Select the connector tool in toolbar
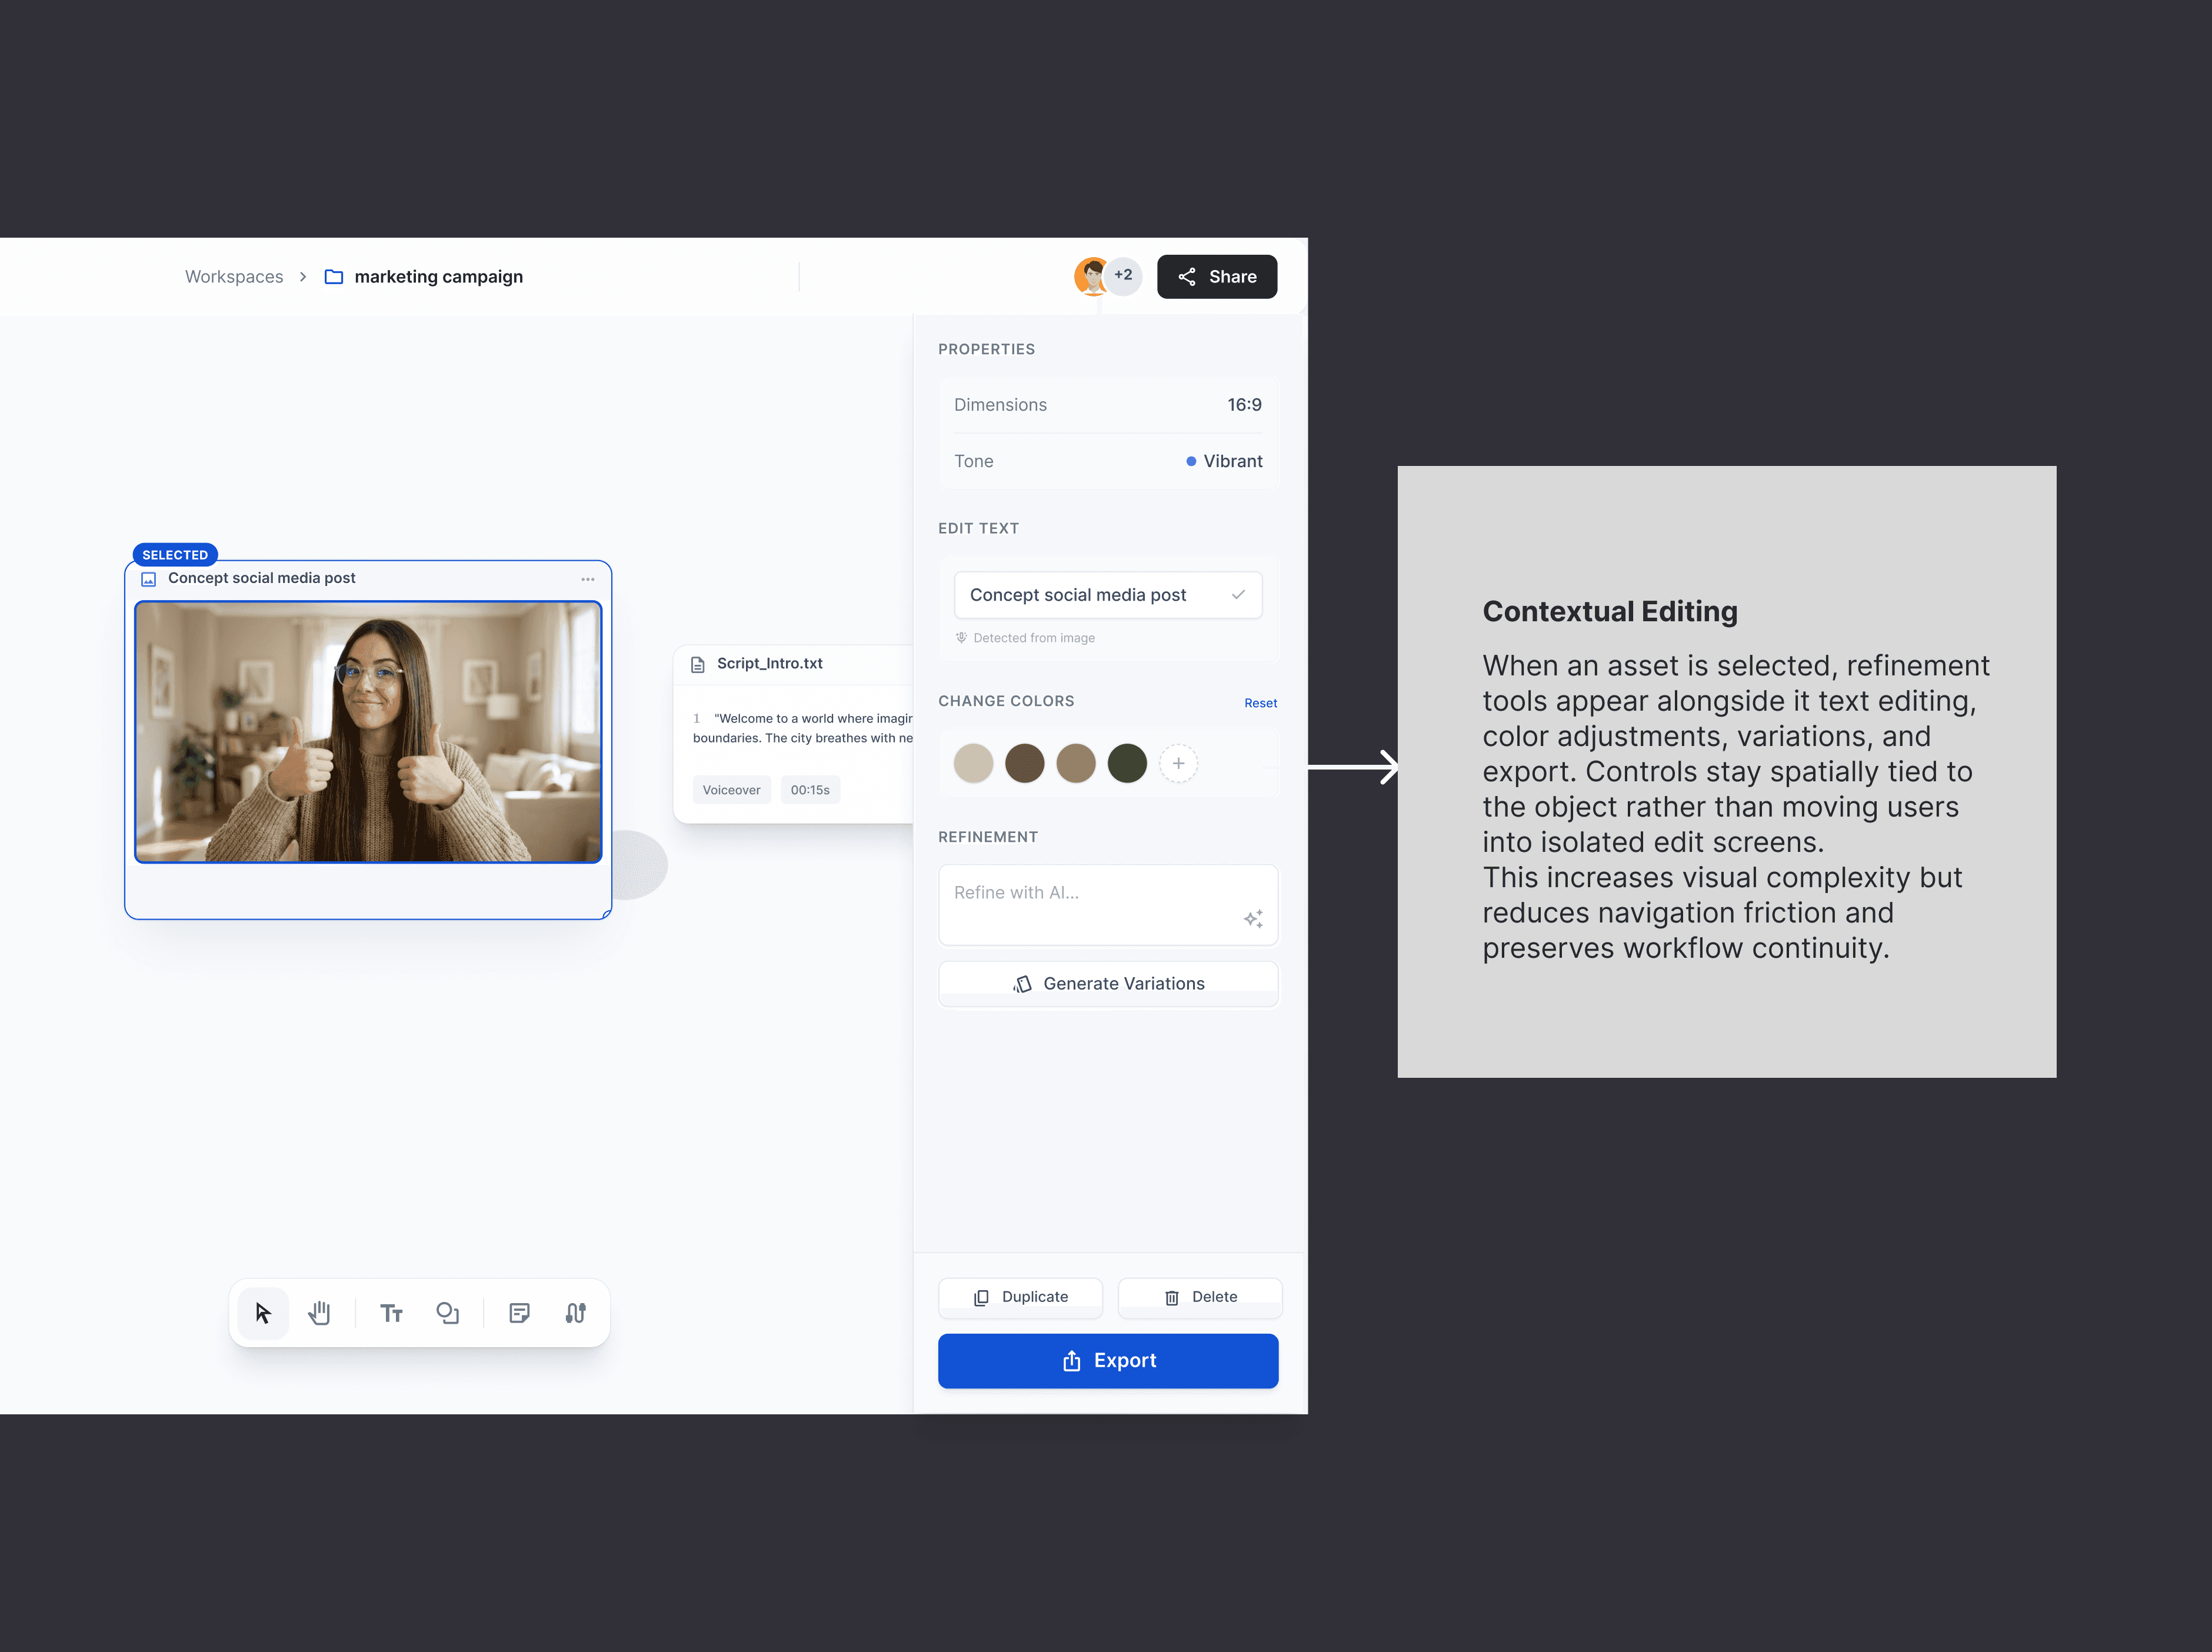The width and height of the screenshot is (2212, 1652). (575, 1313)
